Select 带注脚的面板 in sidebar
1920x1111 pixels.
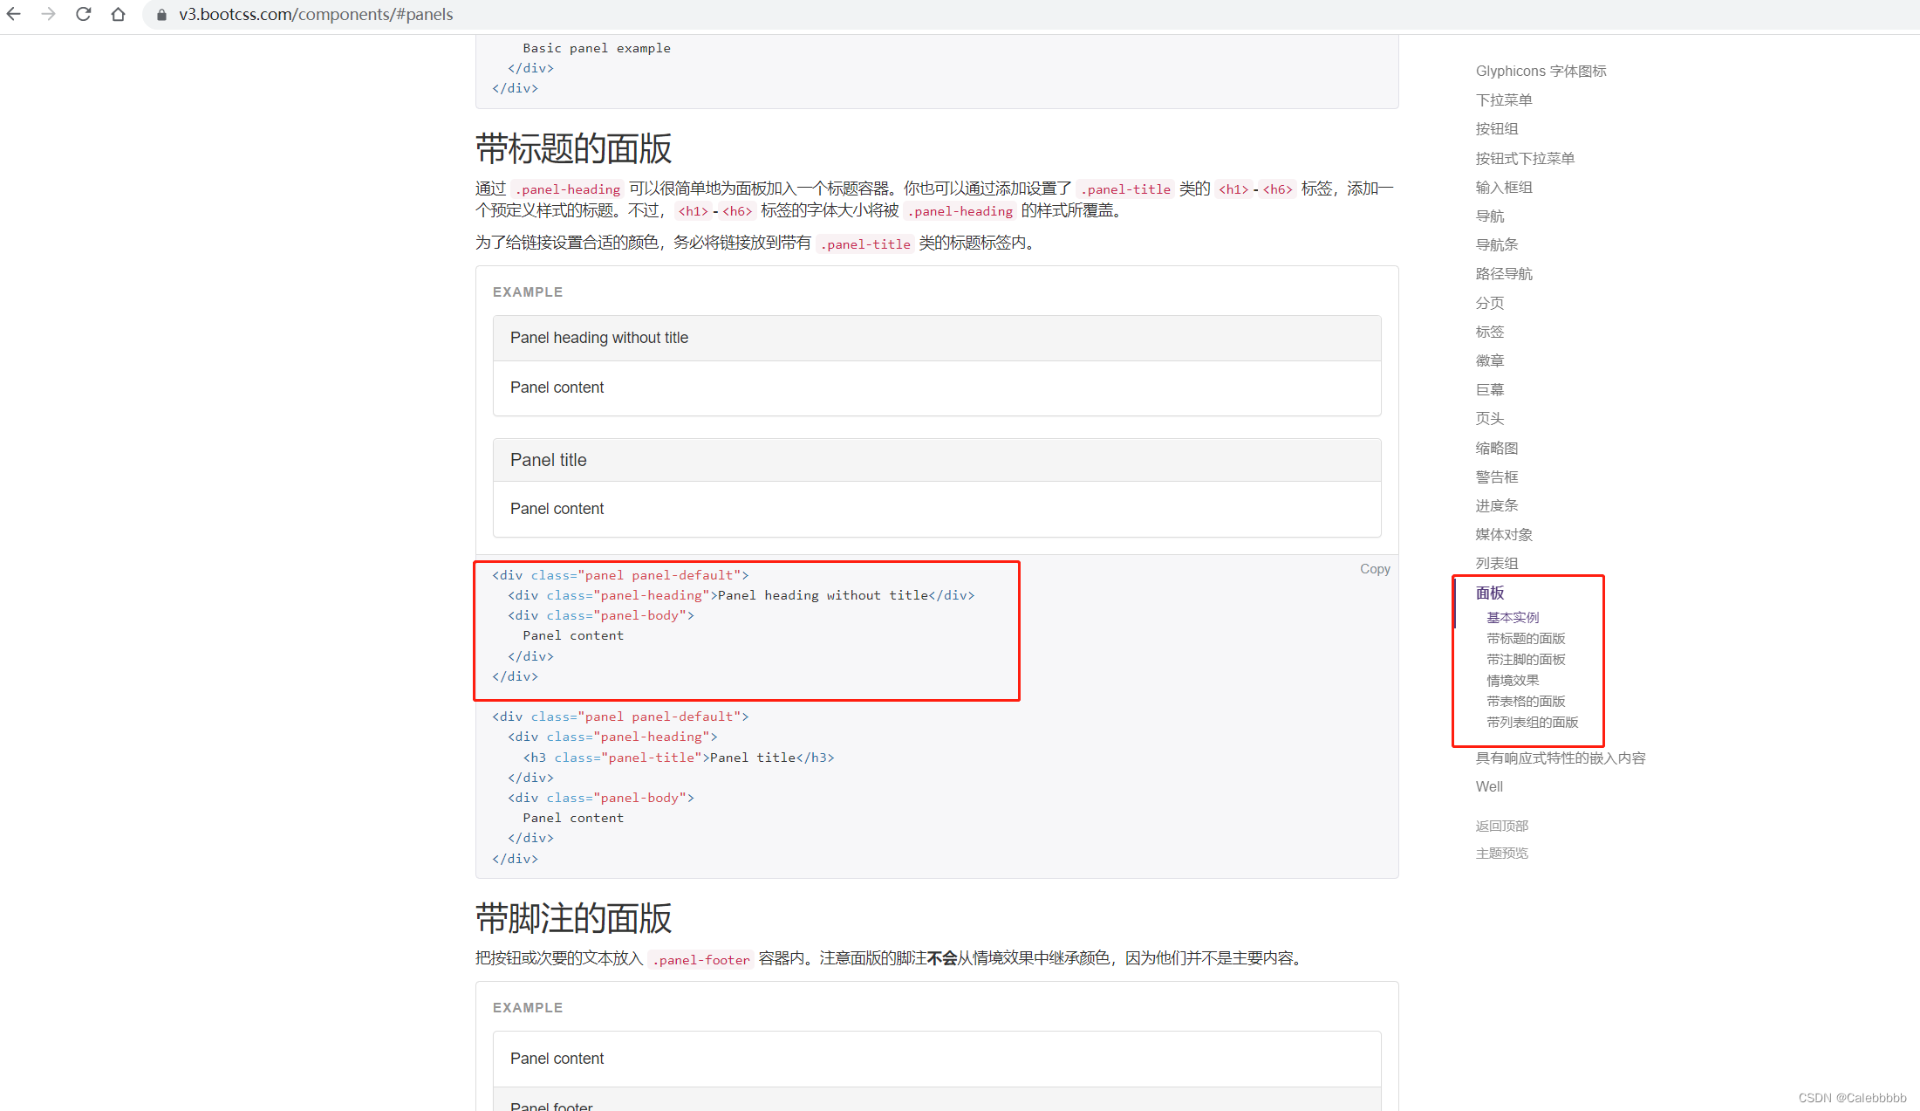[x=1527, y=659]
